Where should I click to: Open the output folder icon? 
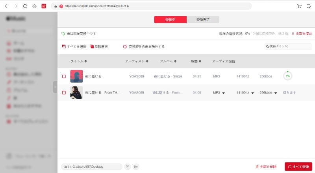pyautogui.click(x=136, y=167)
